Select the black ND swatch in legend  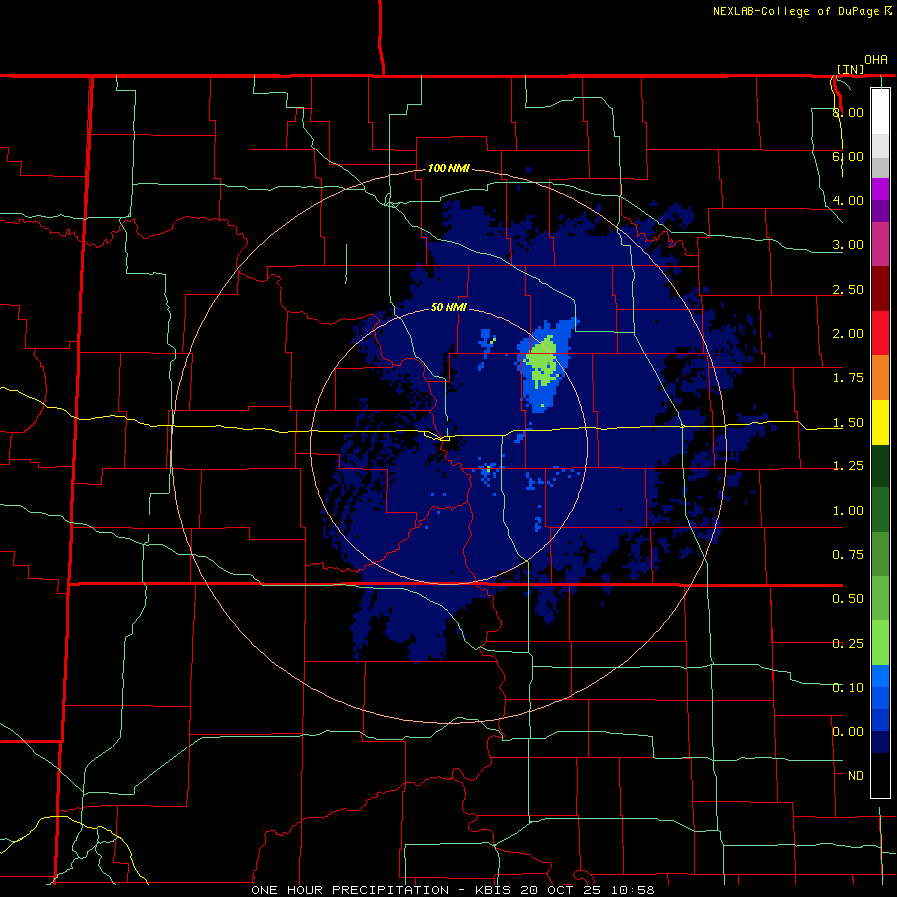[880, 775]
